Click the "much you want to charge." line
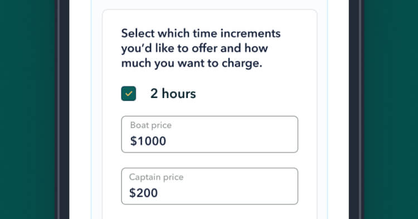This screenshot has width=418, height=219. tap(192, 64)
